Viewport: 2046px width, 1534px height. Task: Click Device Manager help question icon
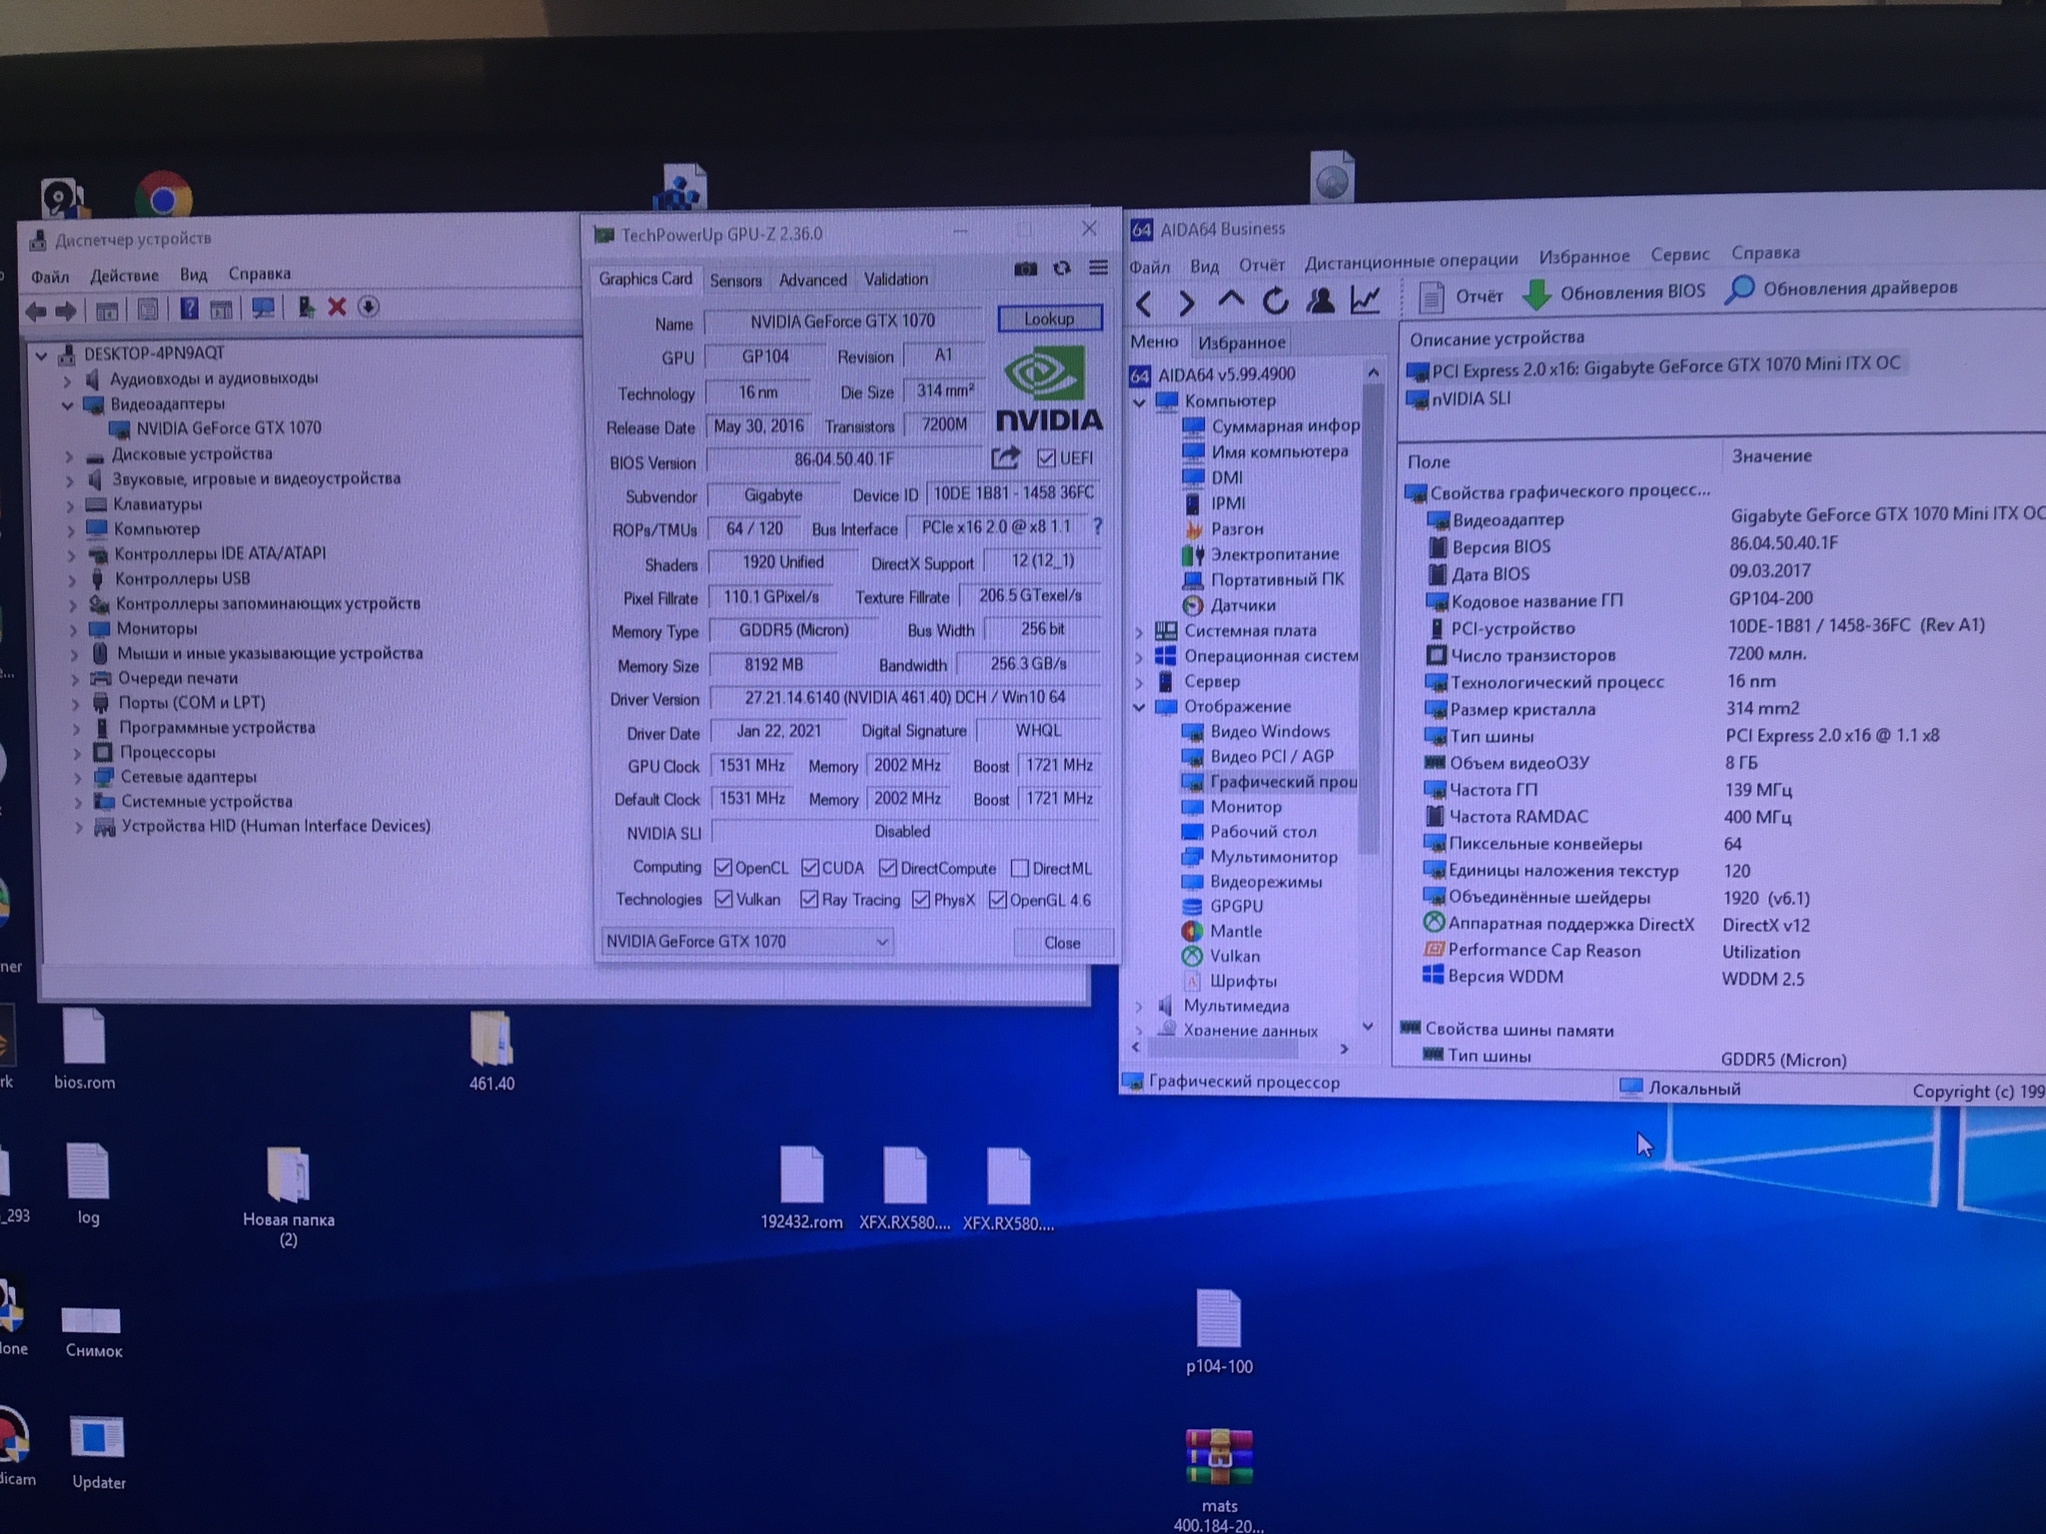point(189,309)
